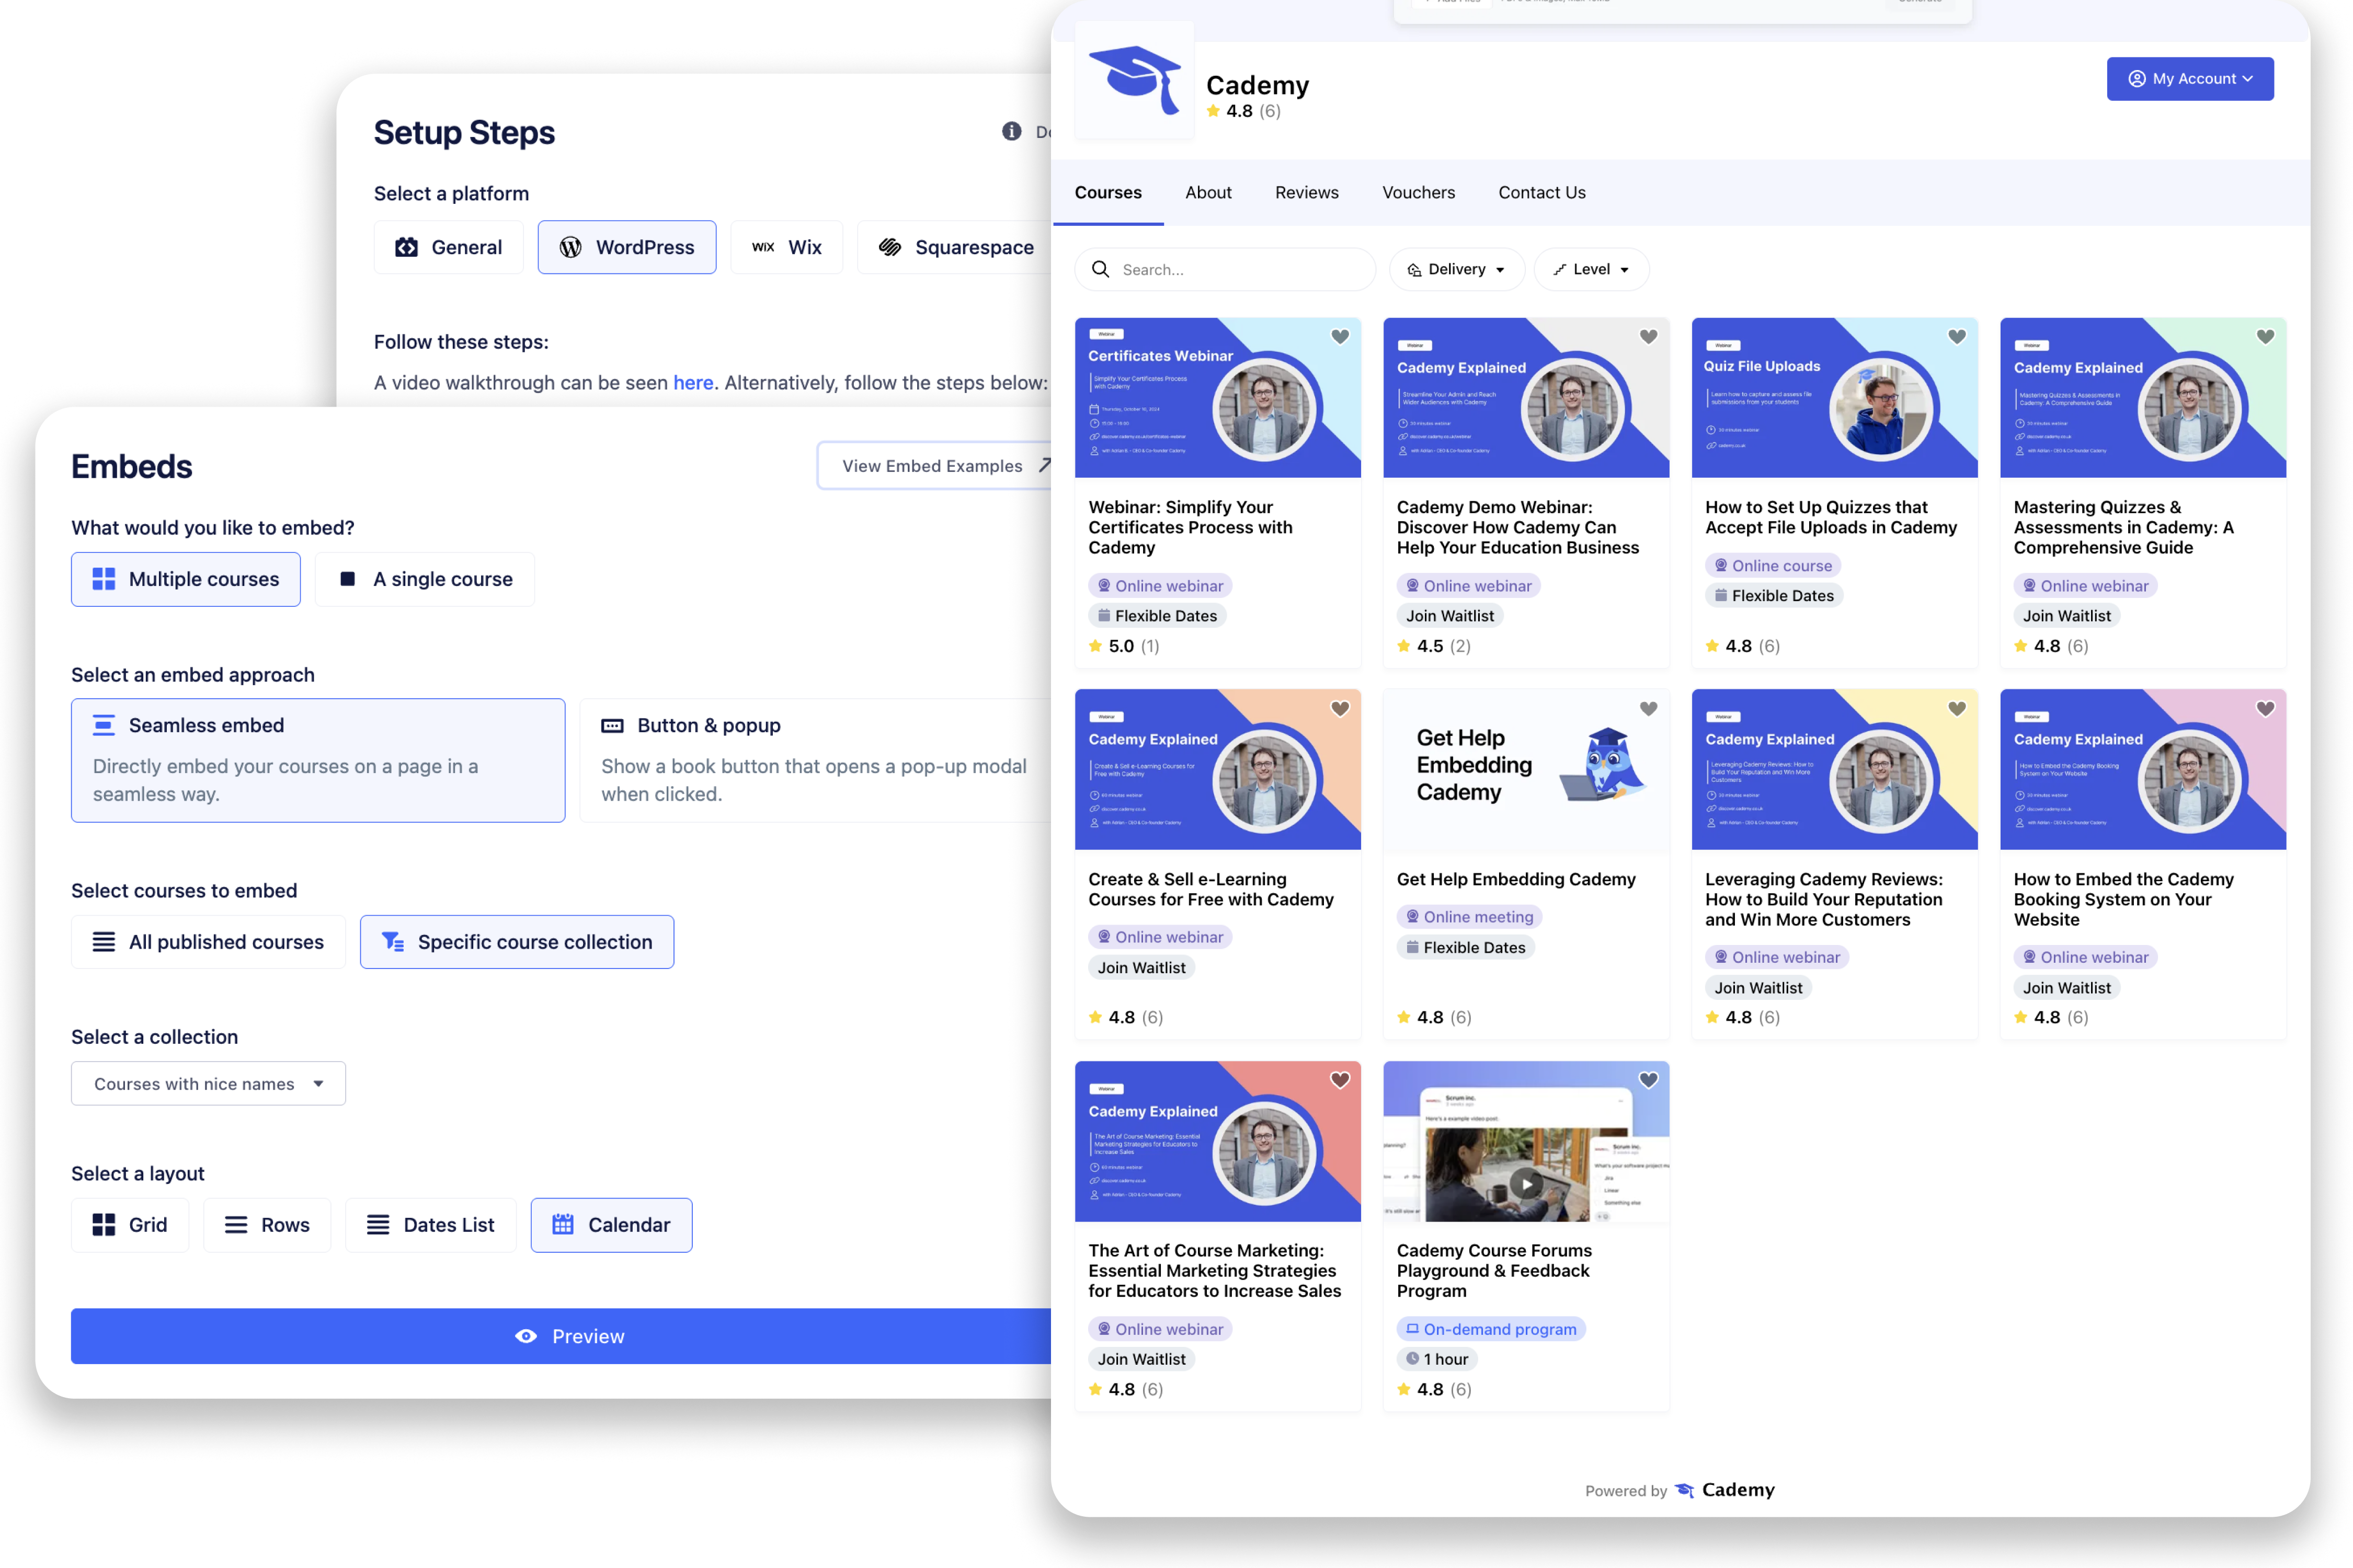Click search magnifier icon in course search
The width and height of the screenshot is (2353, 1568).
1101,269
